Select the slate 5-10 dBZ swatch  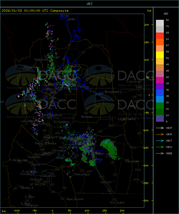(x=160, y=118)
